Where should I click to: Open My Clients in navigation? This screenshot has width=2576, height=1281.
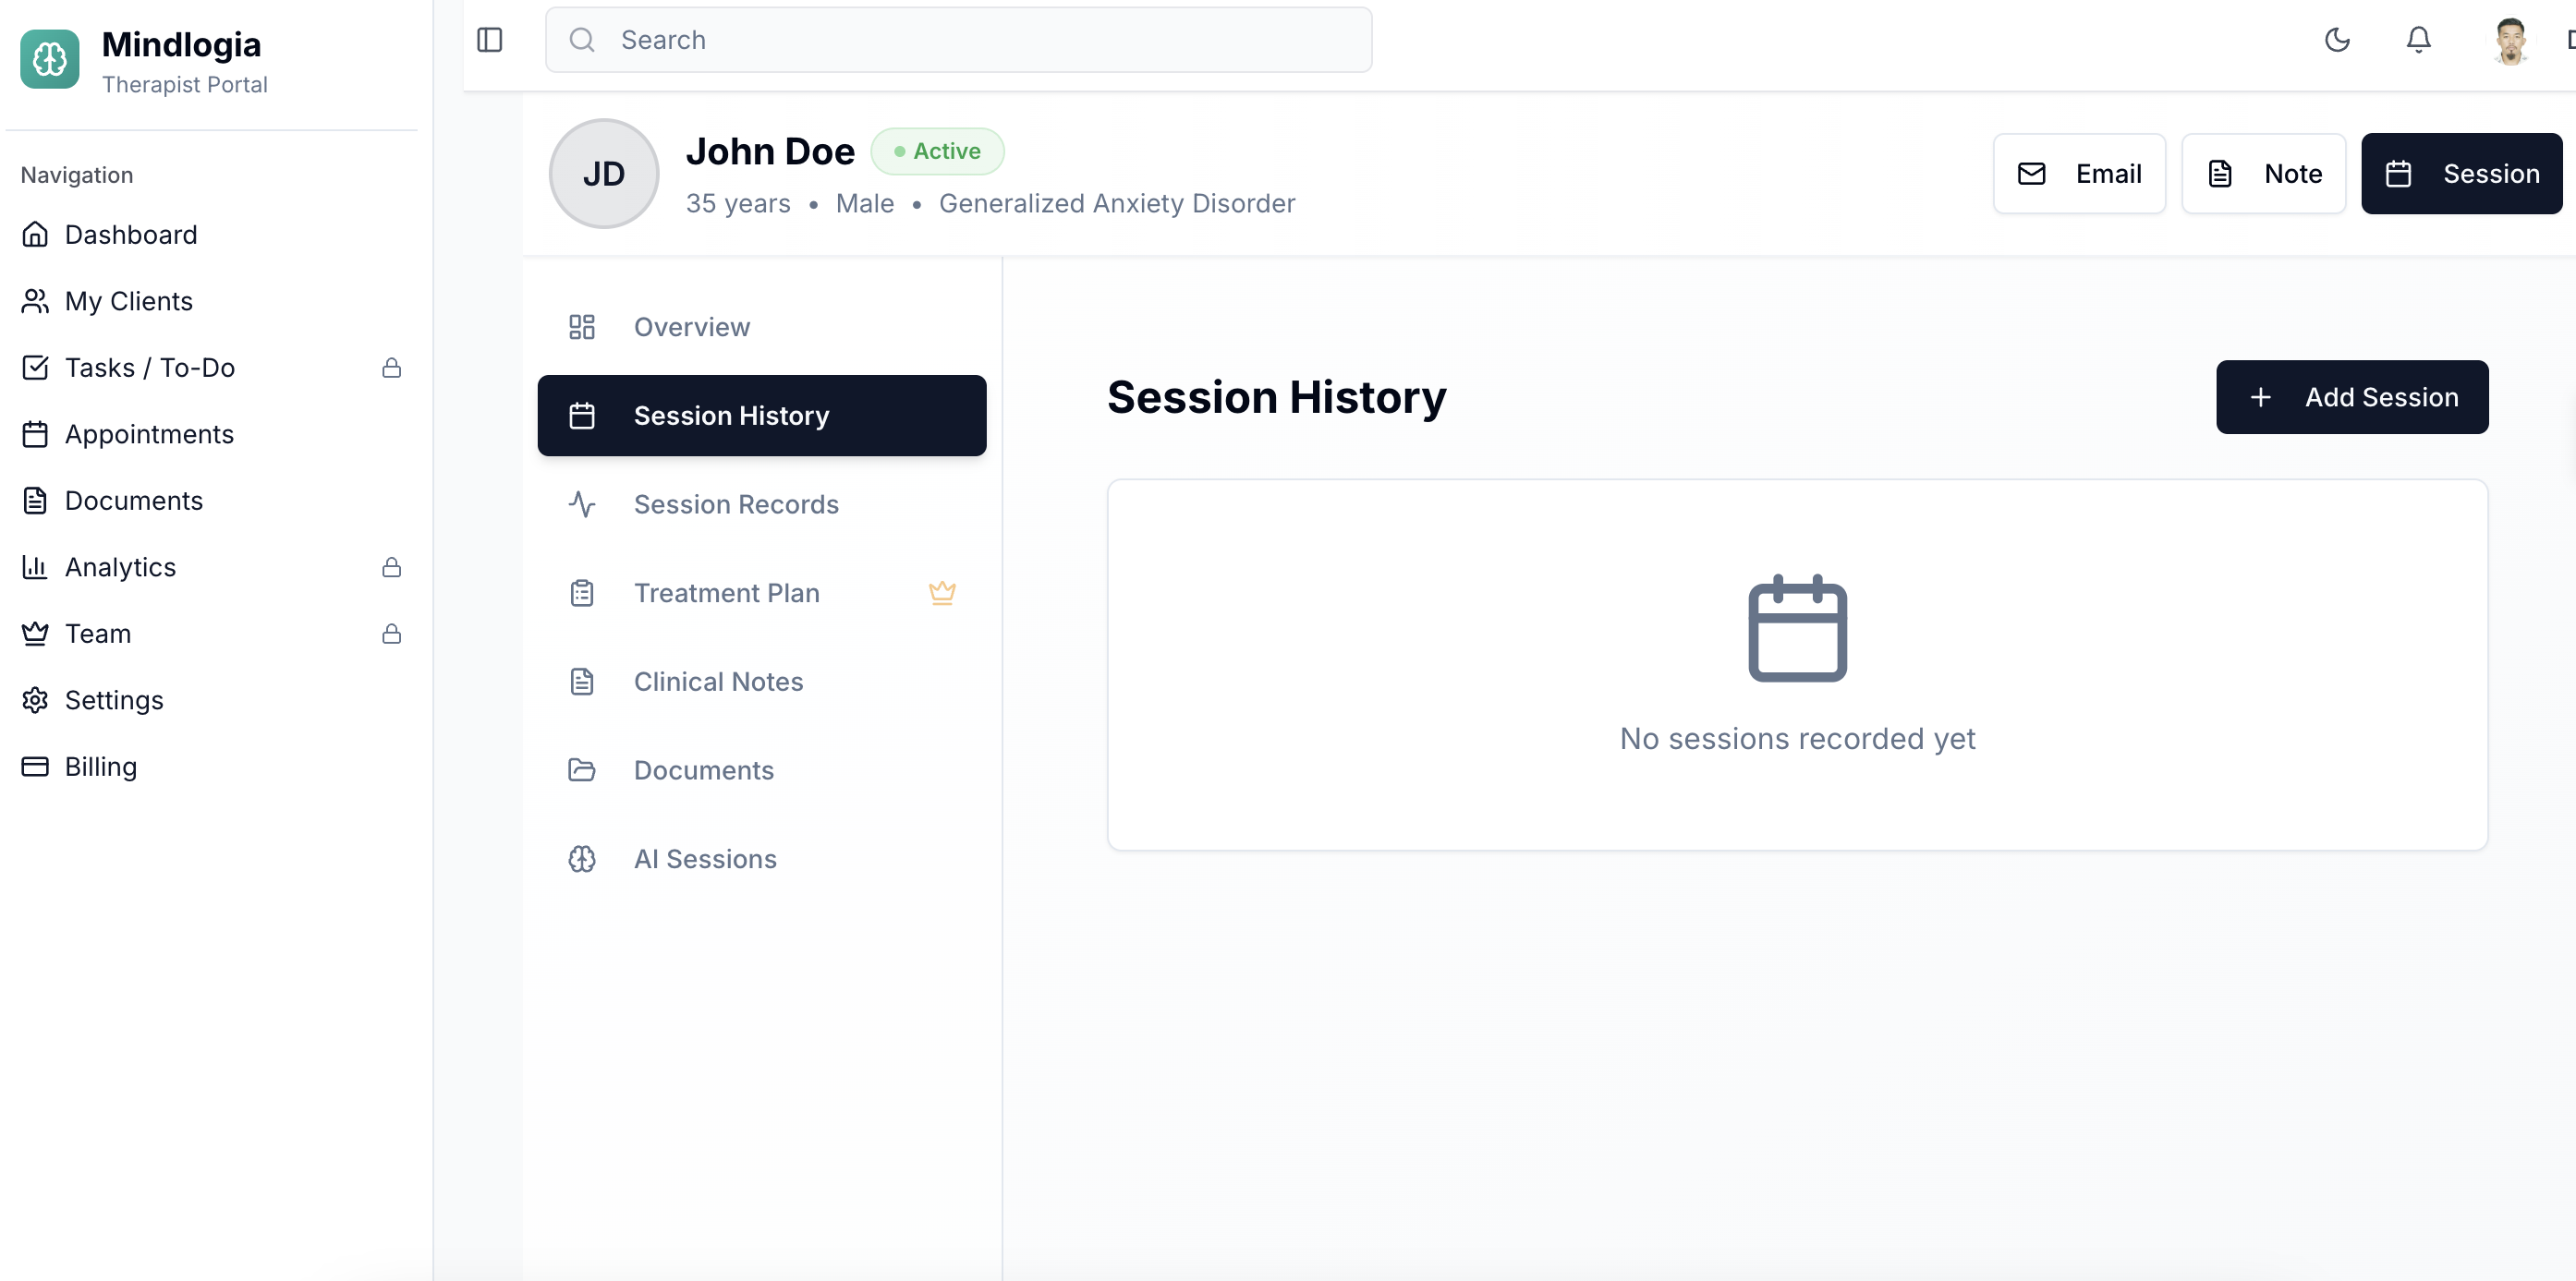tap(128, 301)
